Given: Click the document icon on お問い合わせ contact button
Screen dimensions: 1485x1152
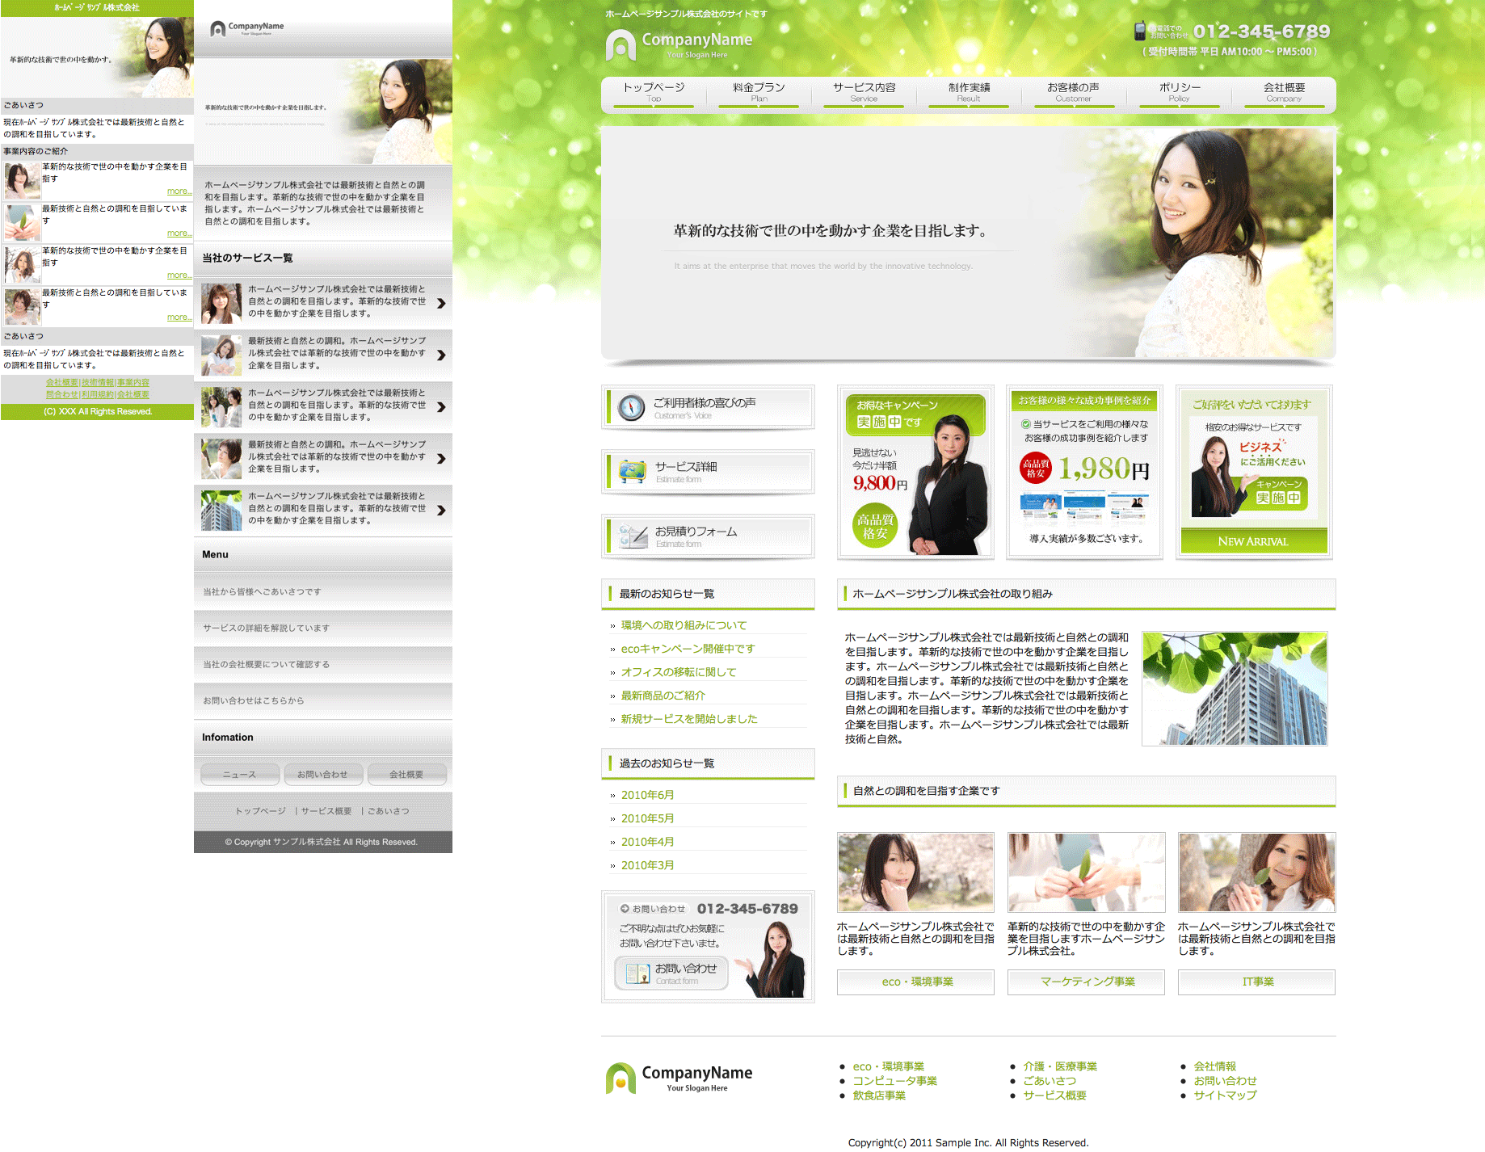Looking at the screenshot, I should point(637,973).
